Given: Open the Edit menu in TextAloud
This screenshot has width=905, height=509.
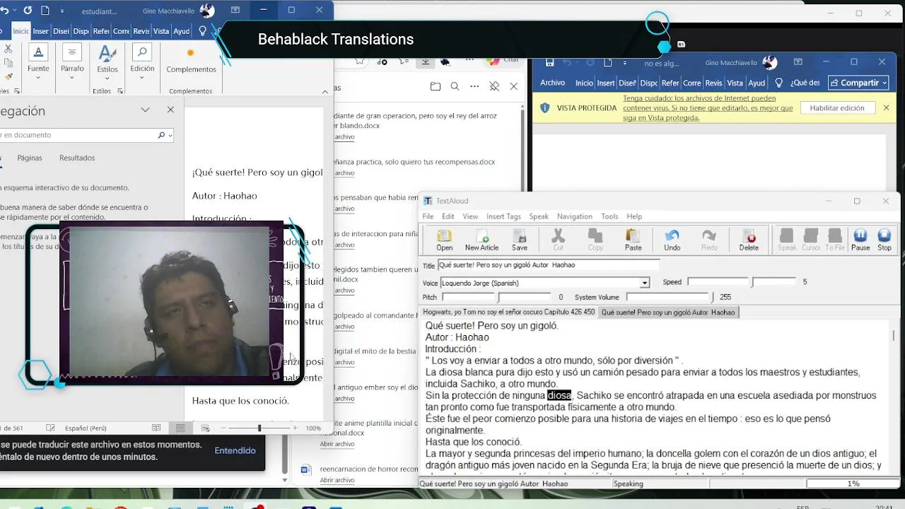Looking at the screenshot, I should point(448,216).
